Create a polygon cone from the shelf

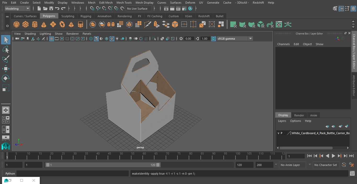pyautogui.click(x=44, y=25)
